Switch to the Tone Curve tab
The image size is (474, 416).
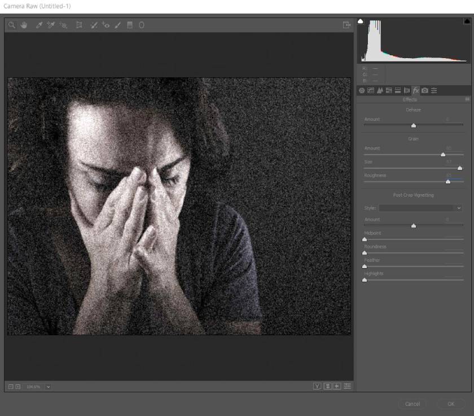point(371,90)
